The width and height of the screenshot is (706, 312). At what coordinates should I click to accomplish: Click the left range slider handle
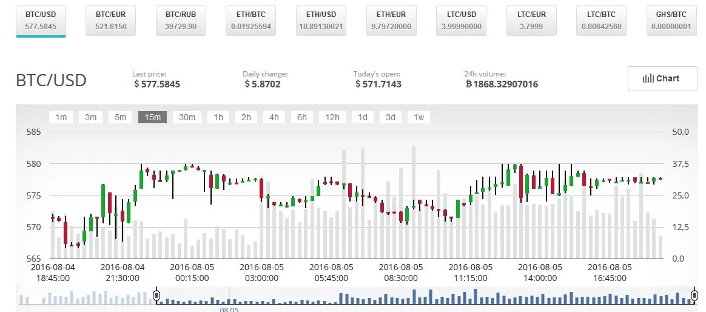click(156, 296)
